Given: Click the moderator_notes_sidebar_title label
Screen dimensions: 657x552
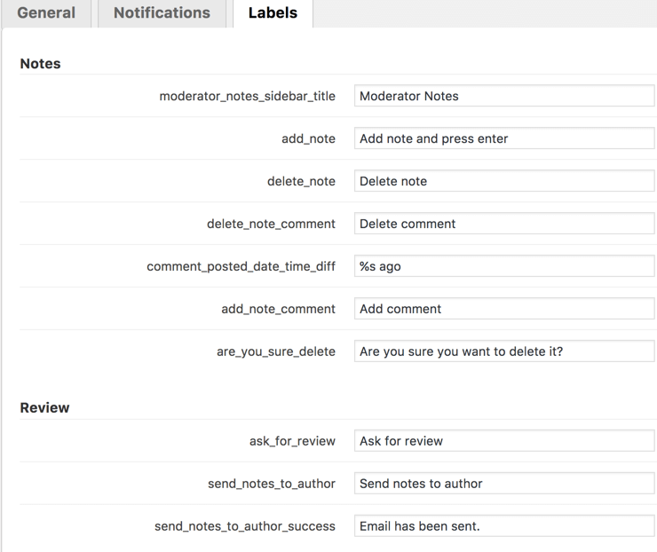Looking at the screenshot, I should pyautogui.click(x=247, y=96).
